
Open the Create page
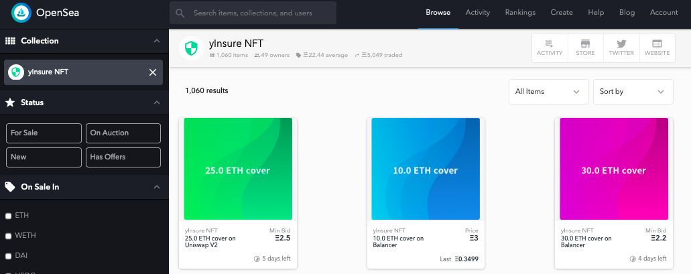click(562, 12)
